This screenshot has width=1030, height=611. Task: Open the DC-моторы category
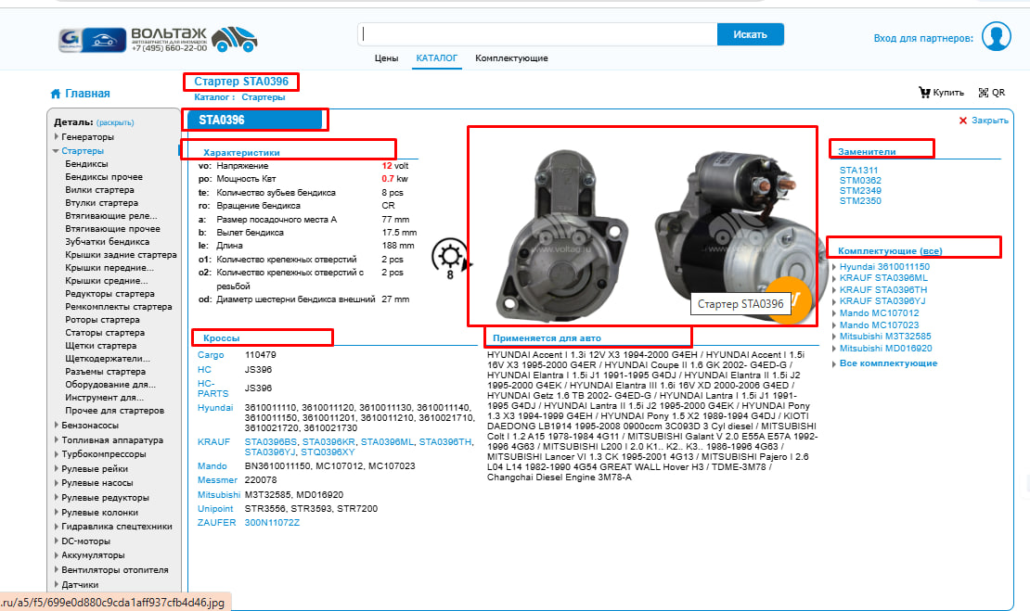pos(86,541)
